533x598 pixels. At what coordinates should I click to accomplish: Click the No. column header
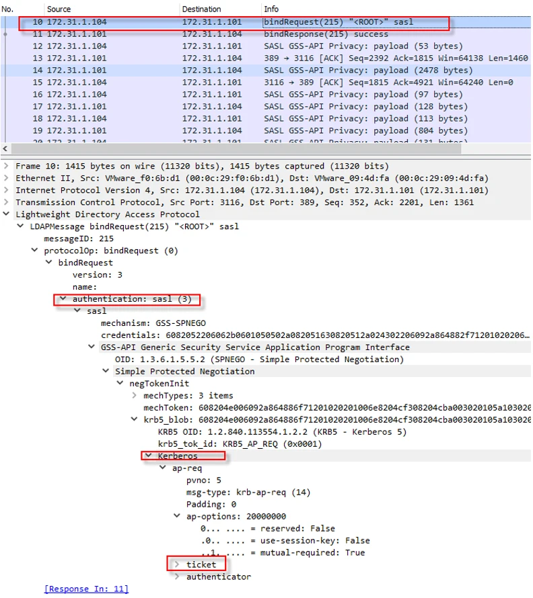tap(8, 9)
